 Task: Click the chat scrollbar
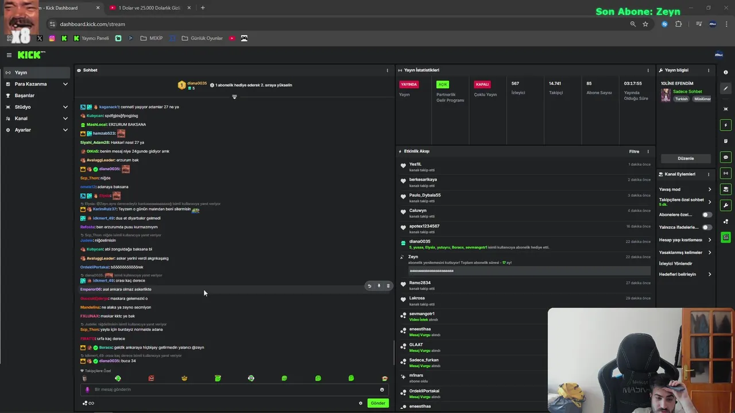pyautogui.click(x=393, y=353)
